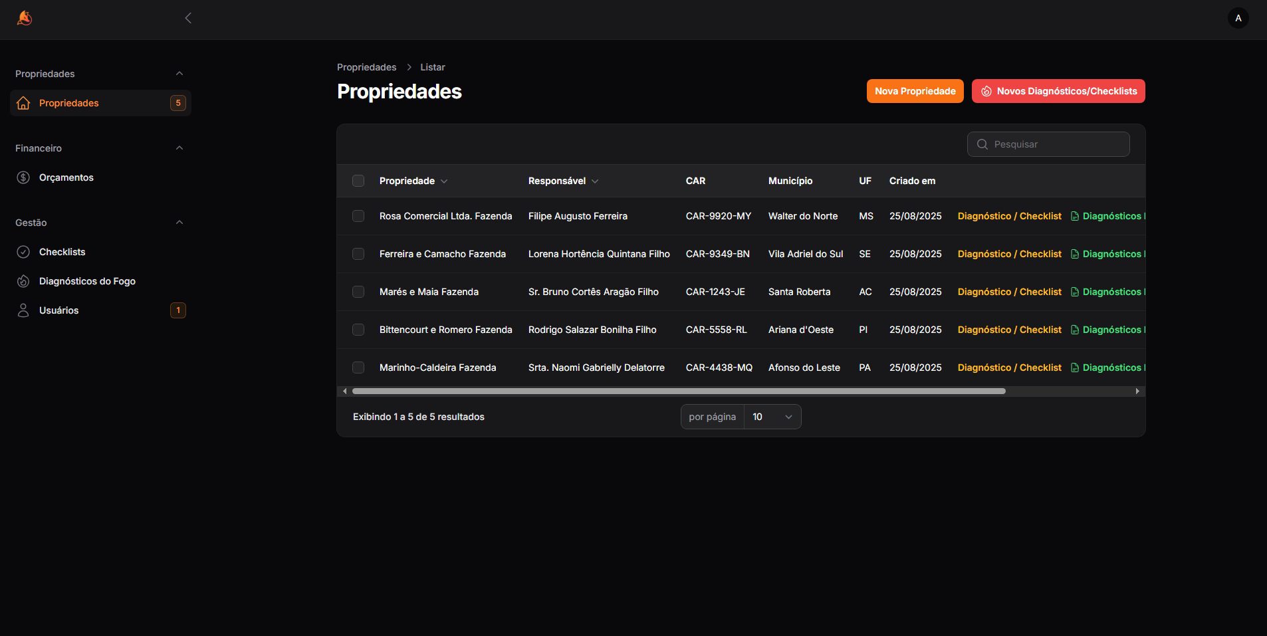Open Diagnóstico / Checklist for Bittencourt e Romero
The width and height of the screenshot is (1267, 636).
point(1009,330)
